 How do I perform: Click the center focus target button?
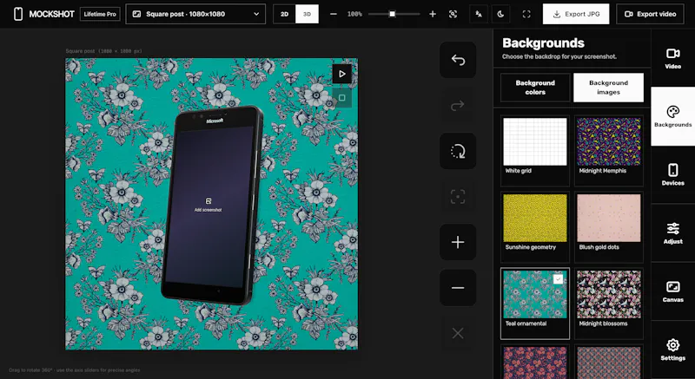coord(458,196)
